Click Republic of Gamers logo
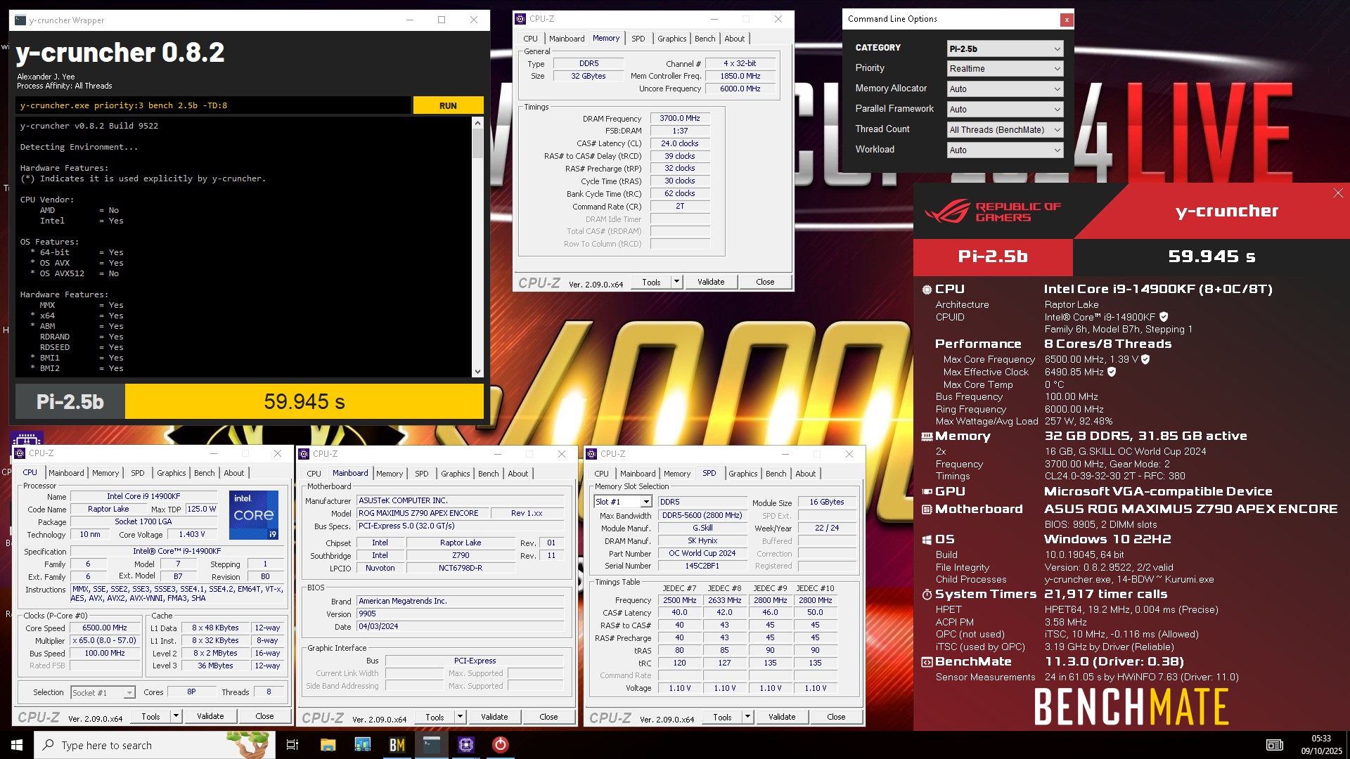The width and height of the screenshot is (1350, 759). click(x=994, y=212)
